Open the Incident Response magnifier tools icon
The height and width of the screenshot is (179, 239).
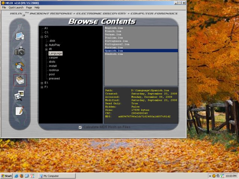click(x=20, y=66)
